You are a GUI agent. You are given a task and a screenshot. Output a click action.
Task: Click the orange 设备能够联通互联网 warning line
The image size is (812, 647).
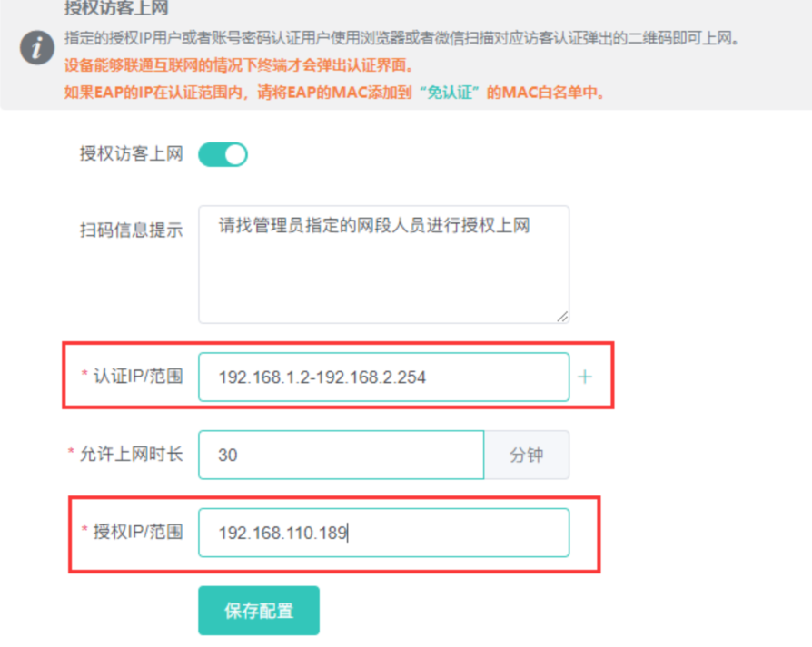pos(239,67)
